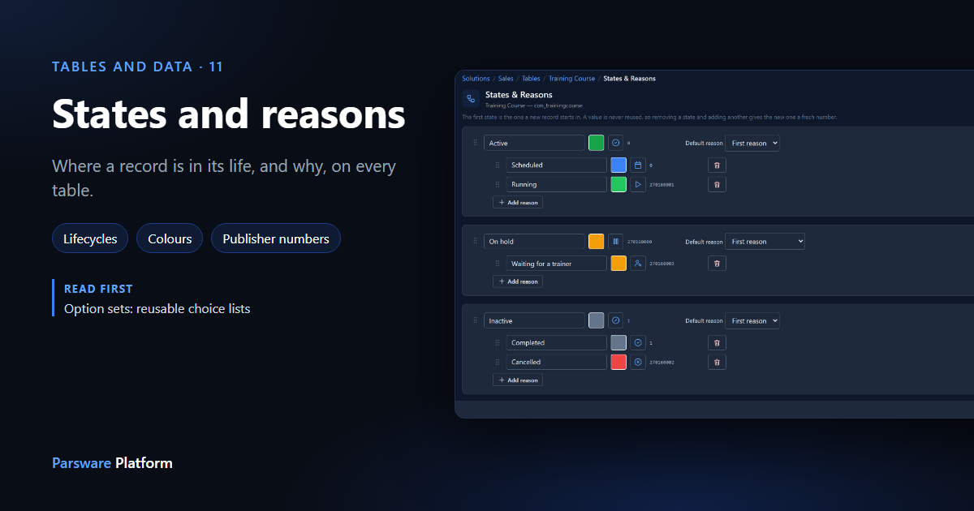974x511 pixels.
Task: Click the Parsware Platform logo text
Action: [x=112, y=463]
